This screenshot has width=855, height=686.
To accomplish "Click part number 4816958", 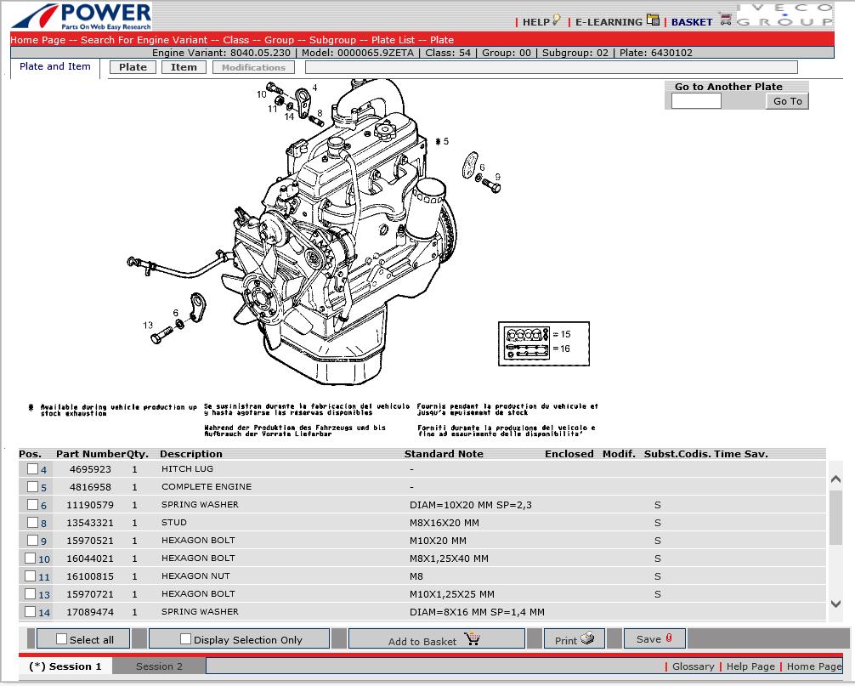I will tap(90, 487).
